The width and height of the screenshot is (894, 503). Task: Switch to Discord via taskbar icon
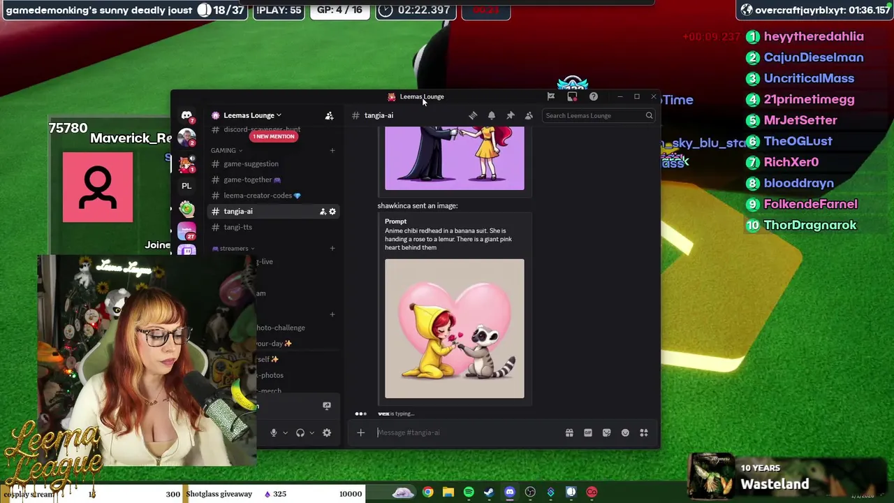510,493
